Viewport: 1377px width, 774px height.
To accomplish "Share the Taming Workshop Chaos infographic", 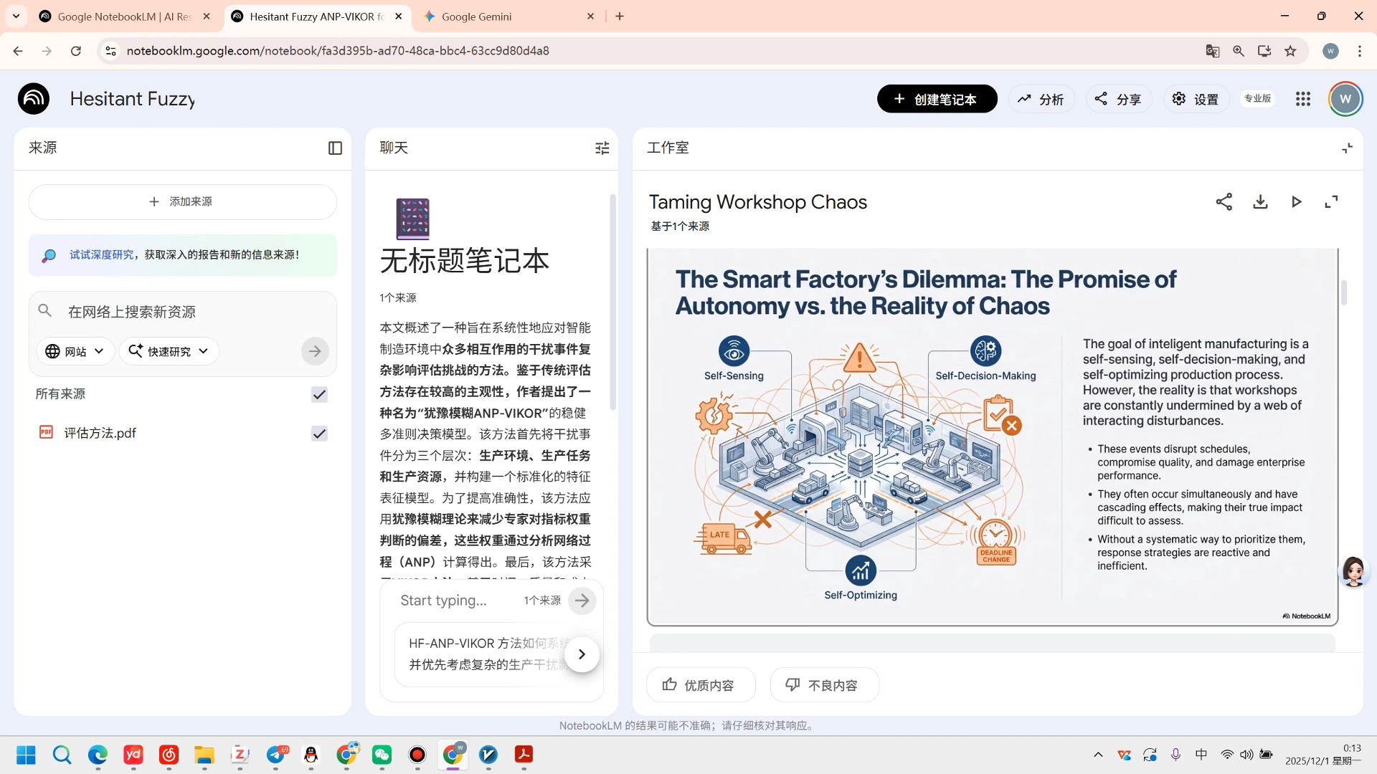I will pyautogui.click(x=1224, y=202).
